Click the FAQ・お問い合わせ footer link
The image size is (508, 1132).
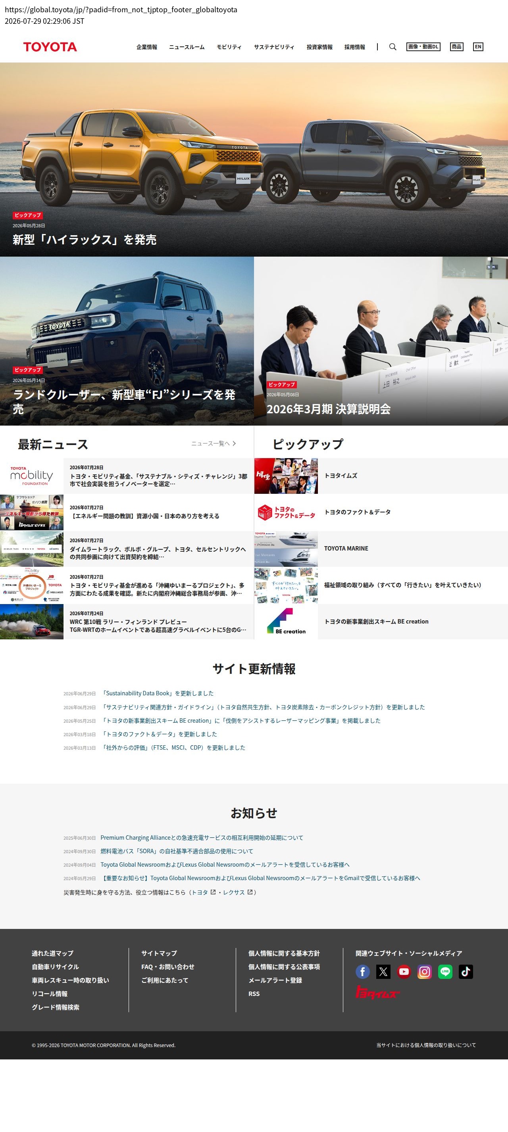pos(167,967)
